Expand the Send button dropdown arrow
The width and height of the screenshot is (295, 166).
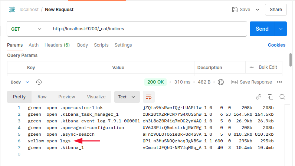click(x=281, y=29)
